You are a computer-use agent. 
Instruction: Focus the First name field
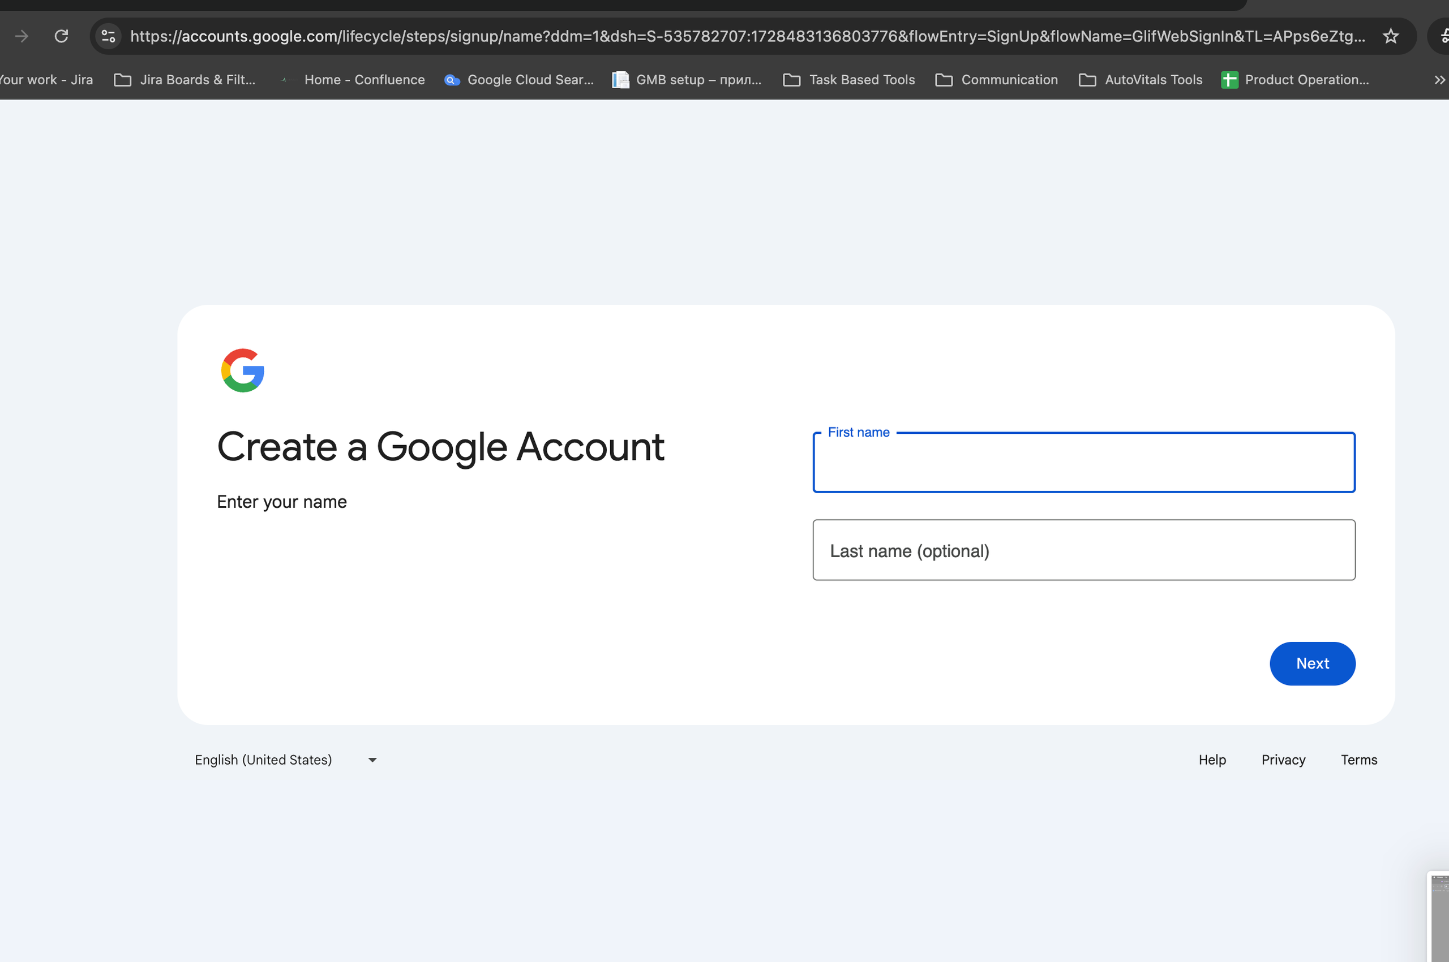(1084, 463)
